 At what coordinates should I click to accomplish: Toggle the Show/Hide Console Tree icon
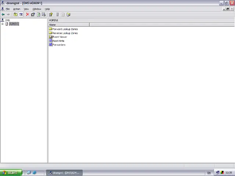(21, 15)
